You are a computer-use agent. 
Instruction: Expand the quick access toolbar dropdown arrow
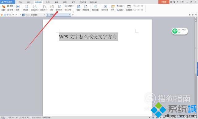coord(20,15)
